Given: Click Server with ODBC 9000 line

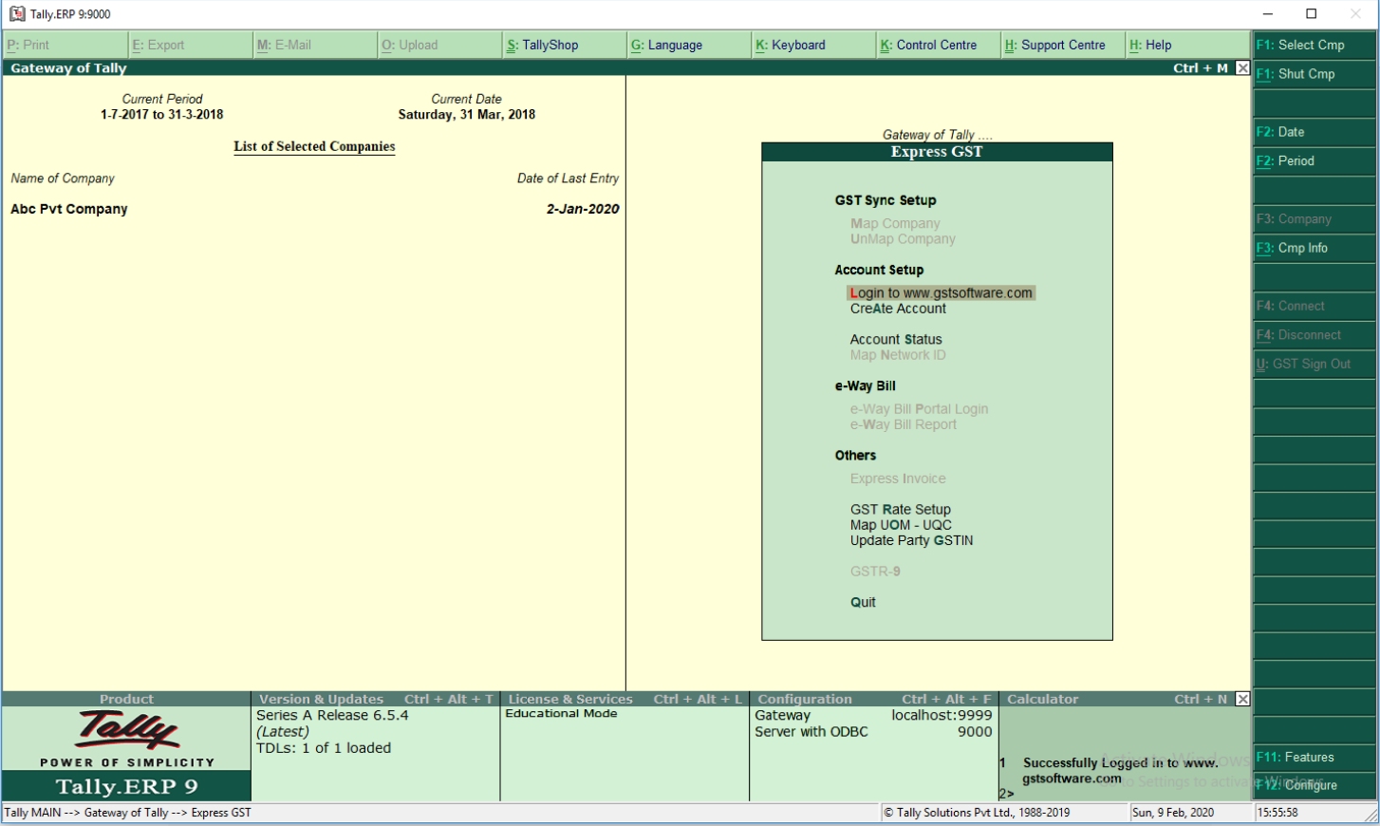Looking at the screenshot, I should tap(873, 732).
